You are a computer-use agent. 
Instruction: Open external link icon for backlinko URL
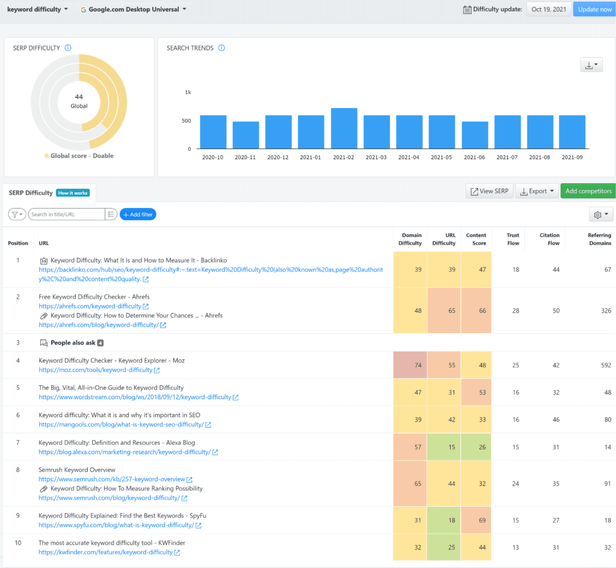[146, 279]
